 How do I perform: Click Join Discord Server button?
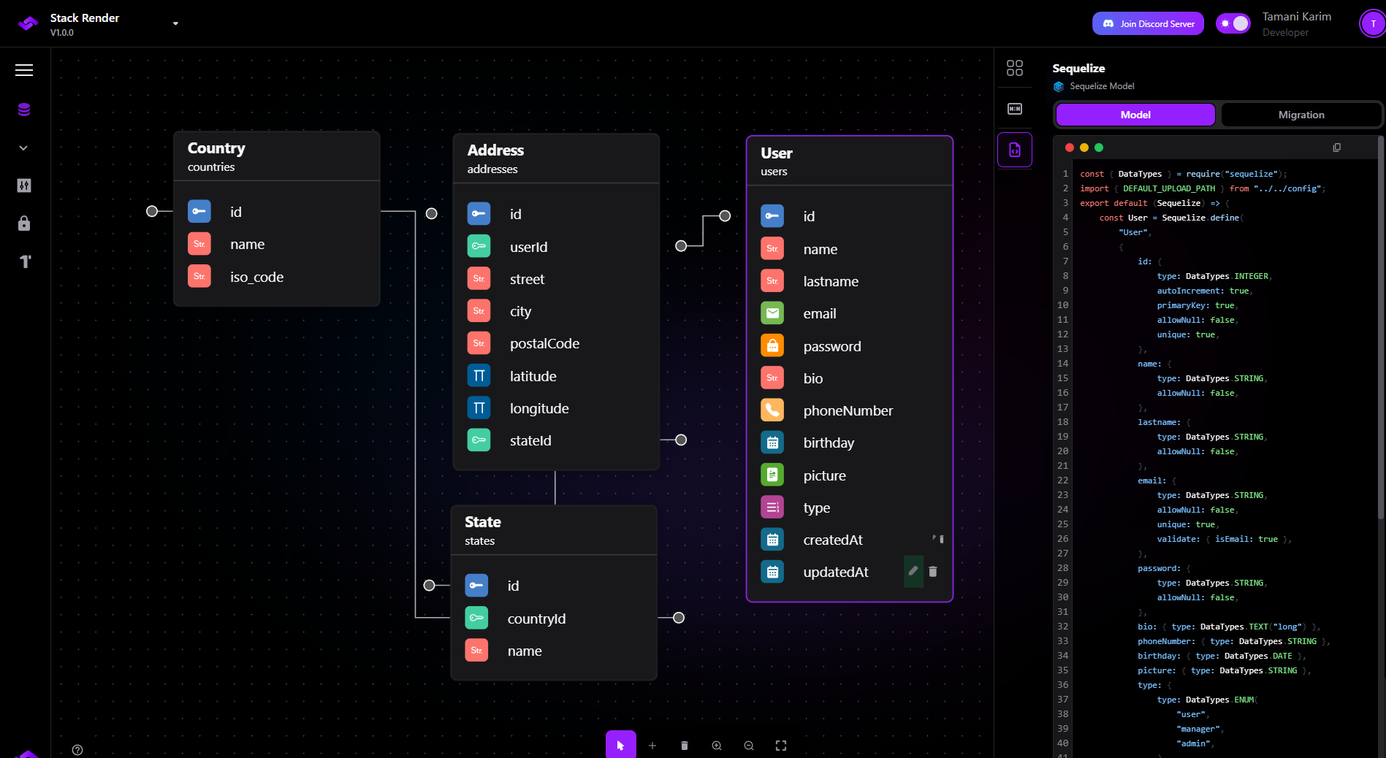(1148, 23)
